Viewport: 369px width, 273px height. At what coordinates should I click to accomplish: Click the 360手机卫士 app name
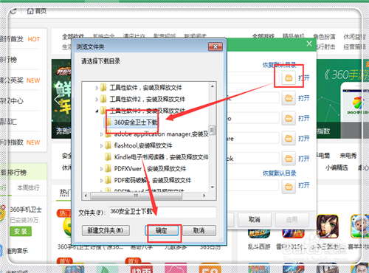(26, 210)
